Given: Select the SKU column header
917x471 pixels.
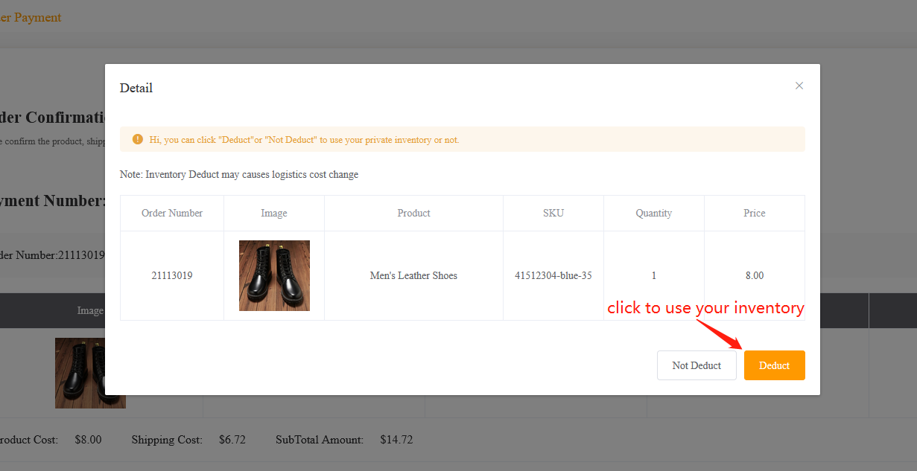Looking at the screenshot, I should [553, 213].
